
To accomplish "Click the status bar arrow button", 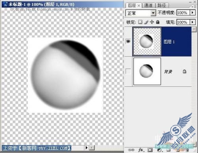I will coord(87,147).
